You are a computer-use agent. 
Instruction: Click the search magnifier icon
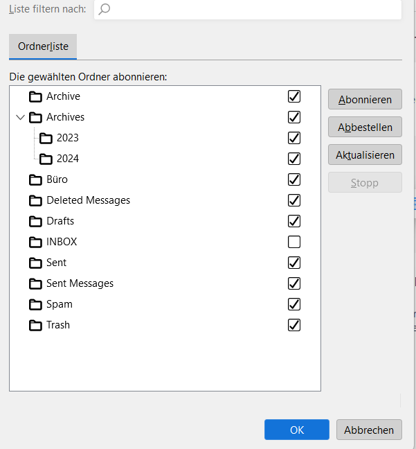105,9
